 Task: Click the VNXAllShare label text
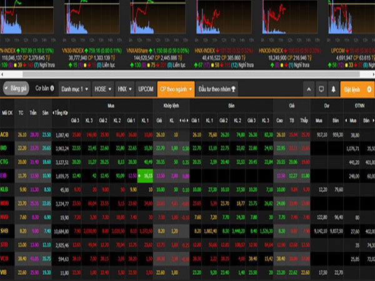[x=137, y=51]
